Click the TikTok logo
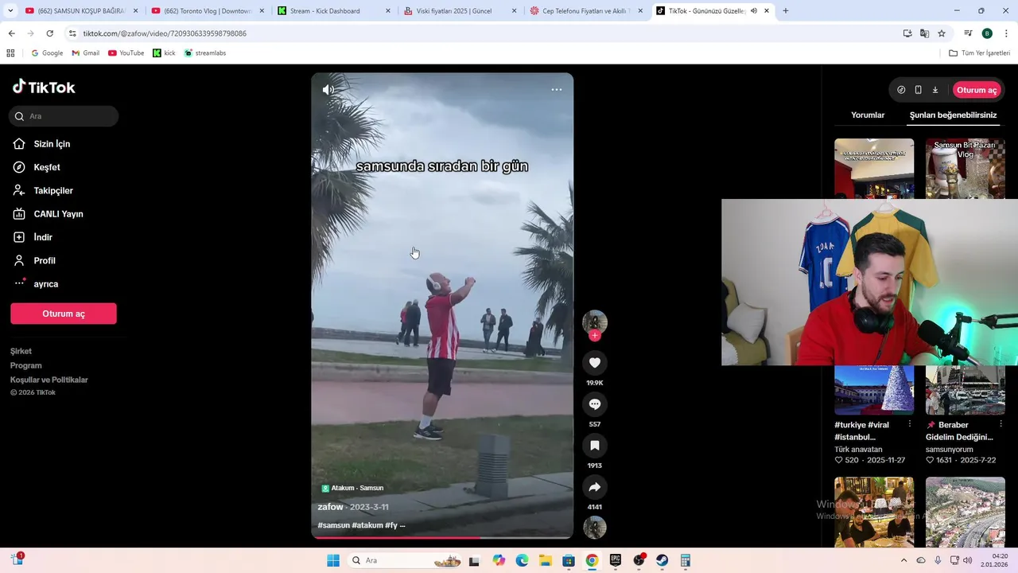1018x573 pixels. [x=44, y=87]
